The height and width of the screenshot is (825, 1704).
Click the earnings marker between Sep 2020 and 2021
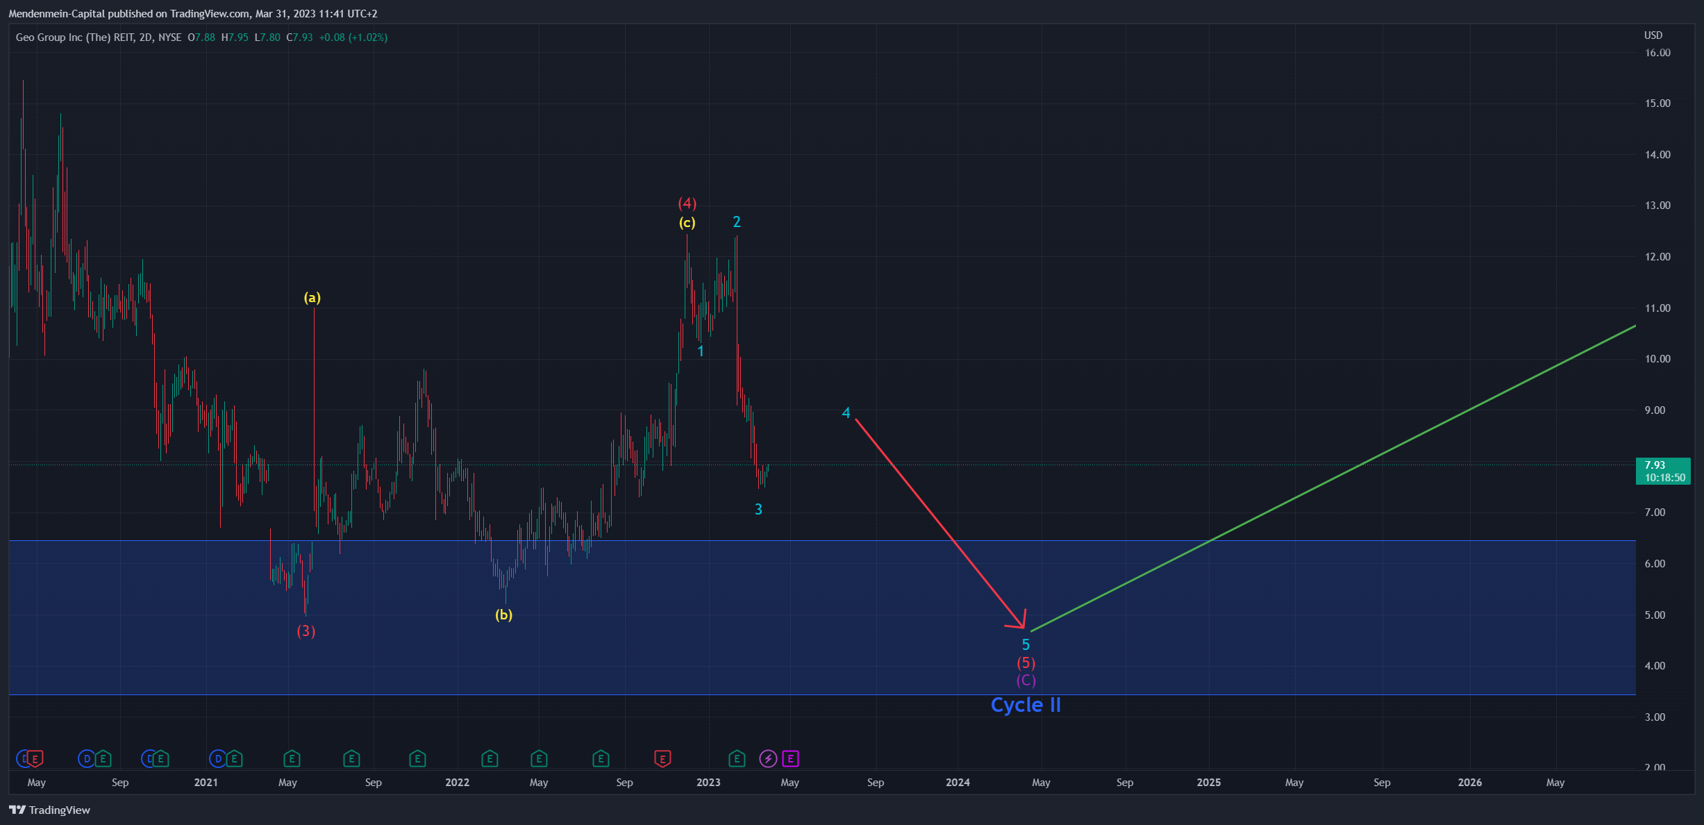(160, 759)
